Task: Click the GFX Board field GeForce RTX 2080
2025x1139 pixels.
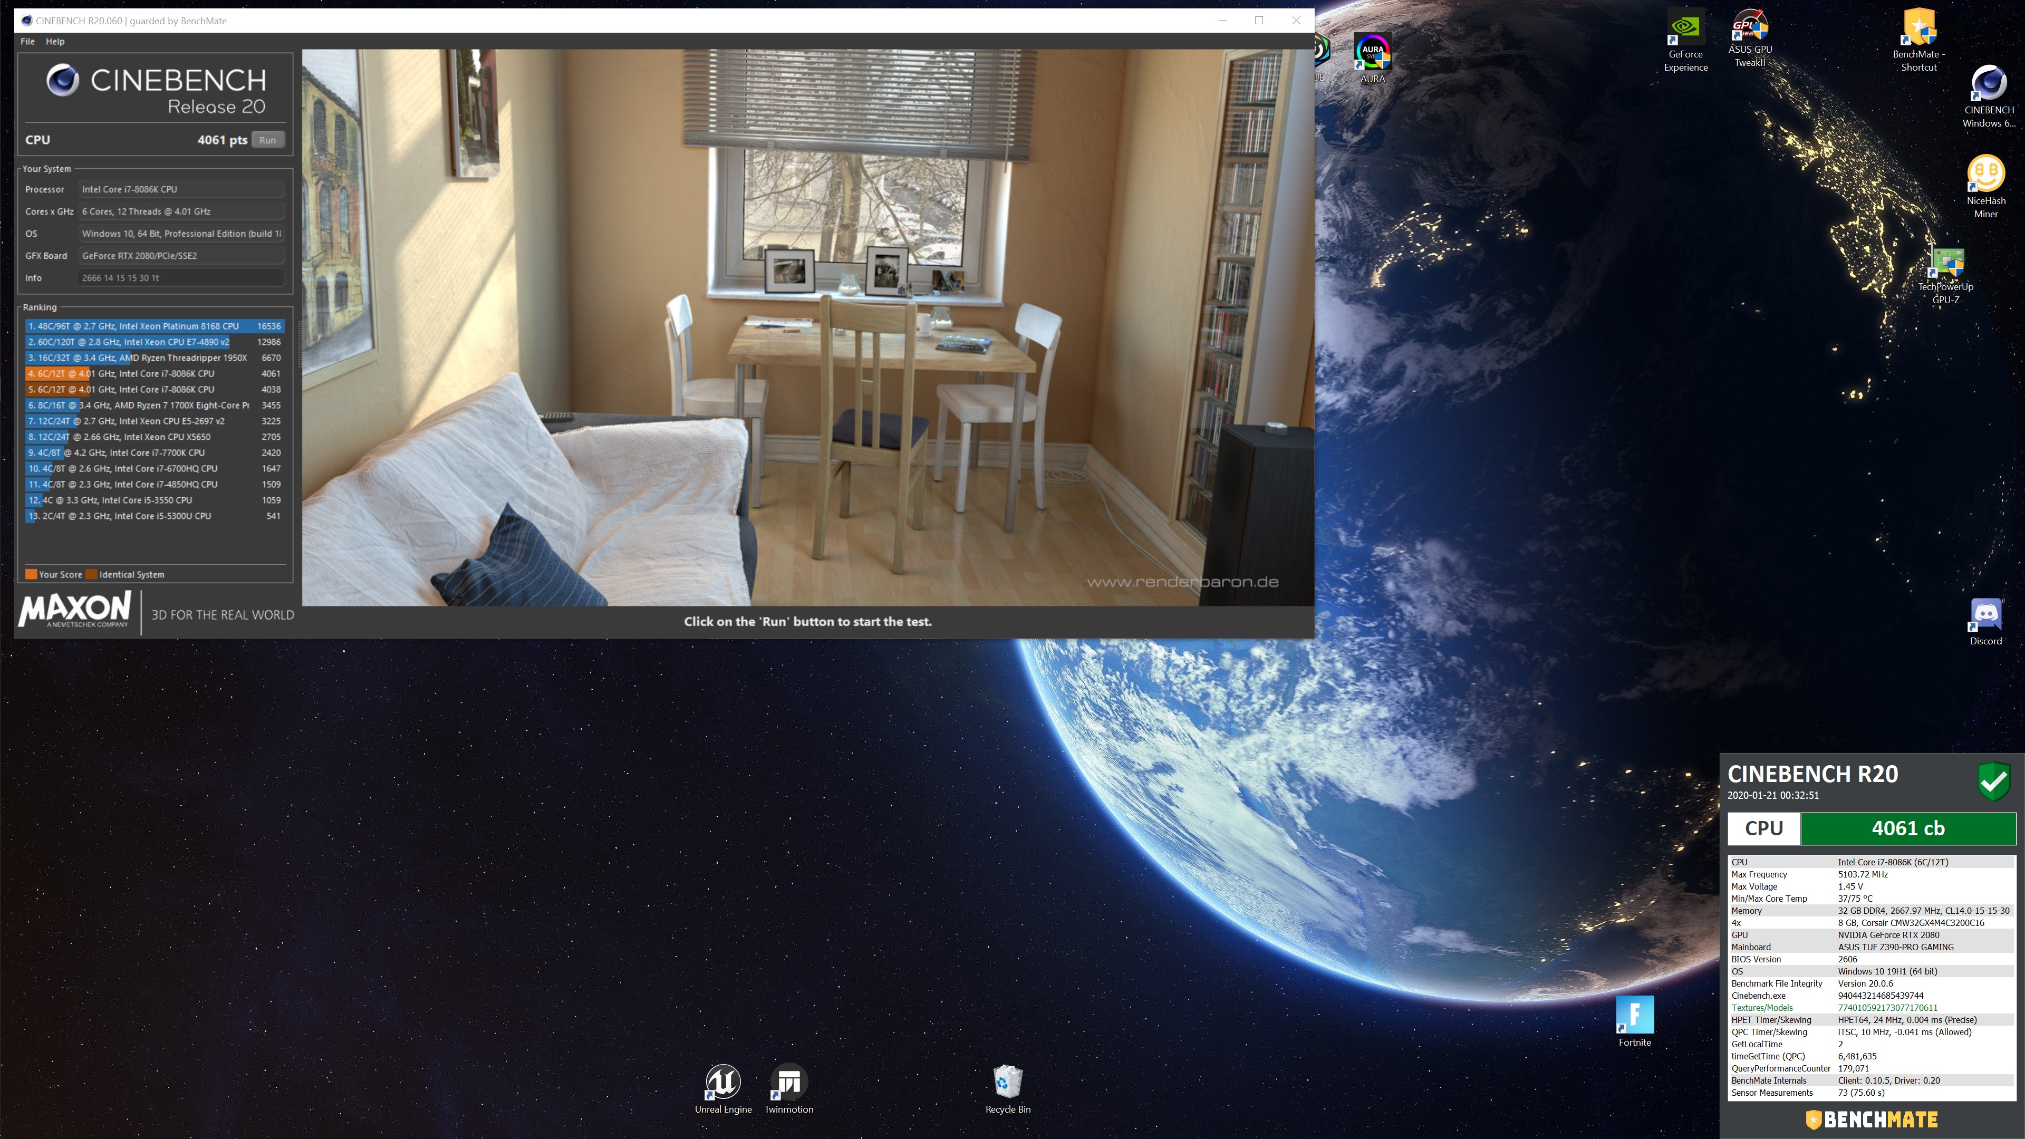Action: (x=181, y=255)
